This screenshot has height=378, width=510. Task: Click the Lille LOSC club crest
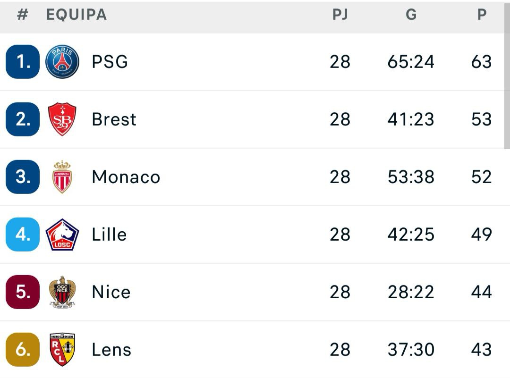coord(63,234)
